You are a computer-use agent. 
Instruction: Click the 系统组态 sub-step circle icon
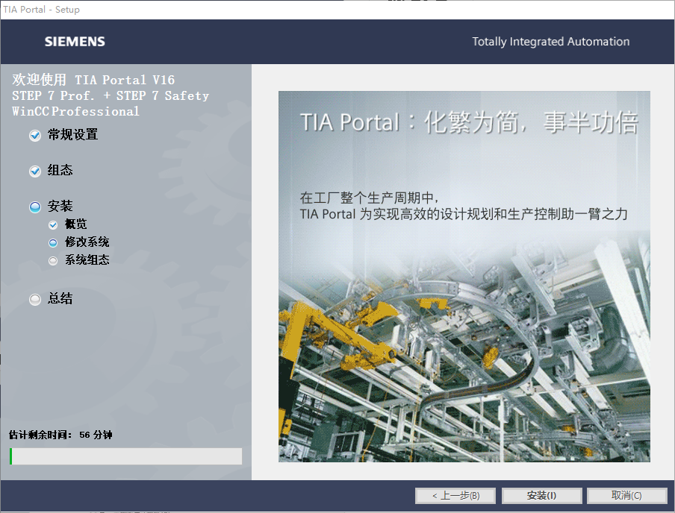53,260
